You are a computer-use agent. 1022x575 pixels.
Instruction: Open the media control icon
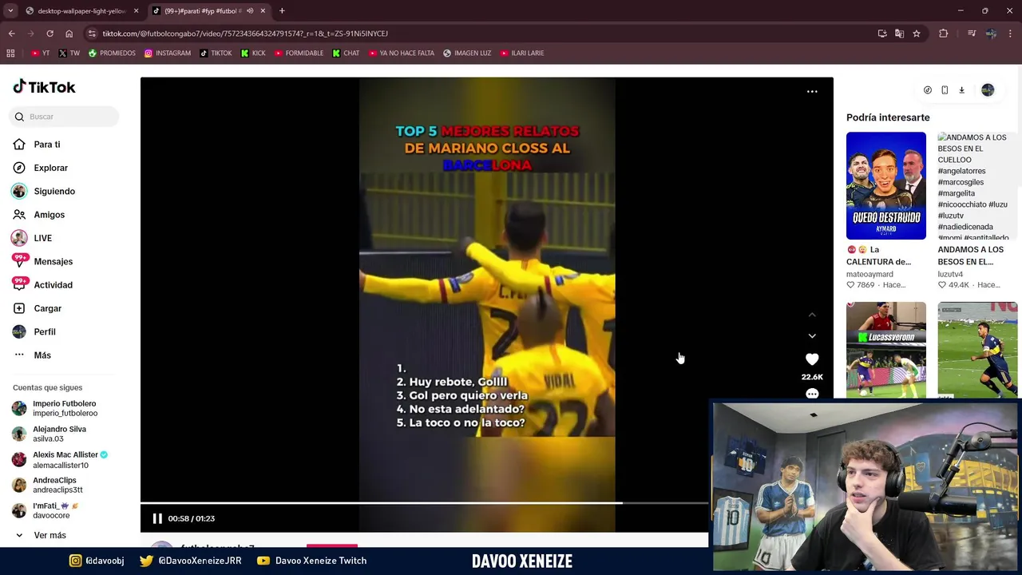972,34
